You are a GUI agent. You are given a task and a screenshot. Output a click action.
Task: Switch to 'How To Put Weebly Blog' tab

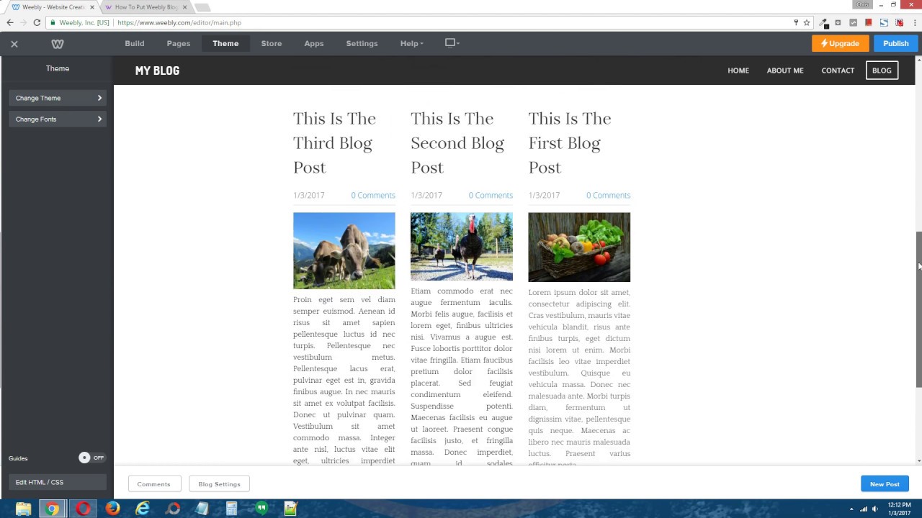[x=146, y=7]
